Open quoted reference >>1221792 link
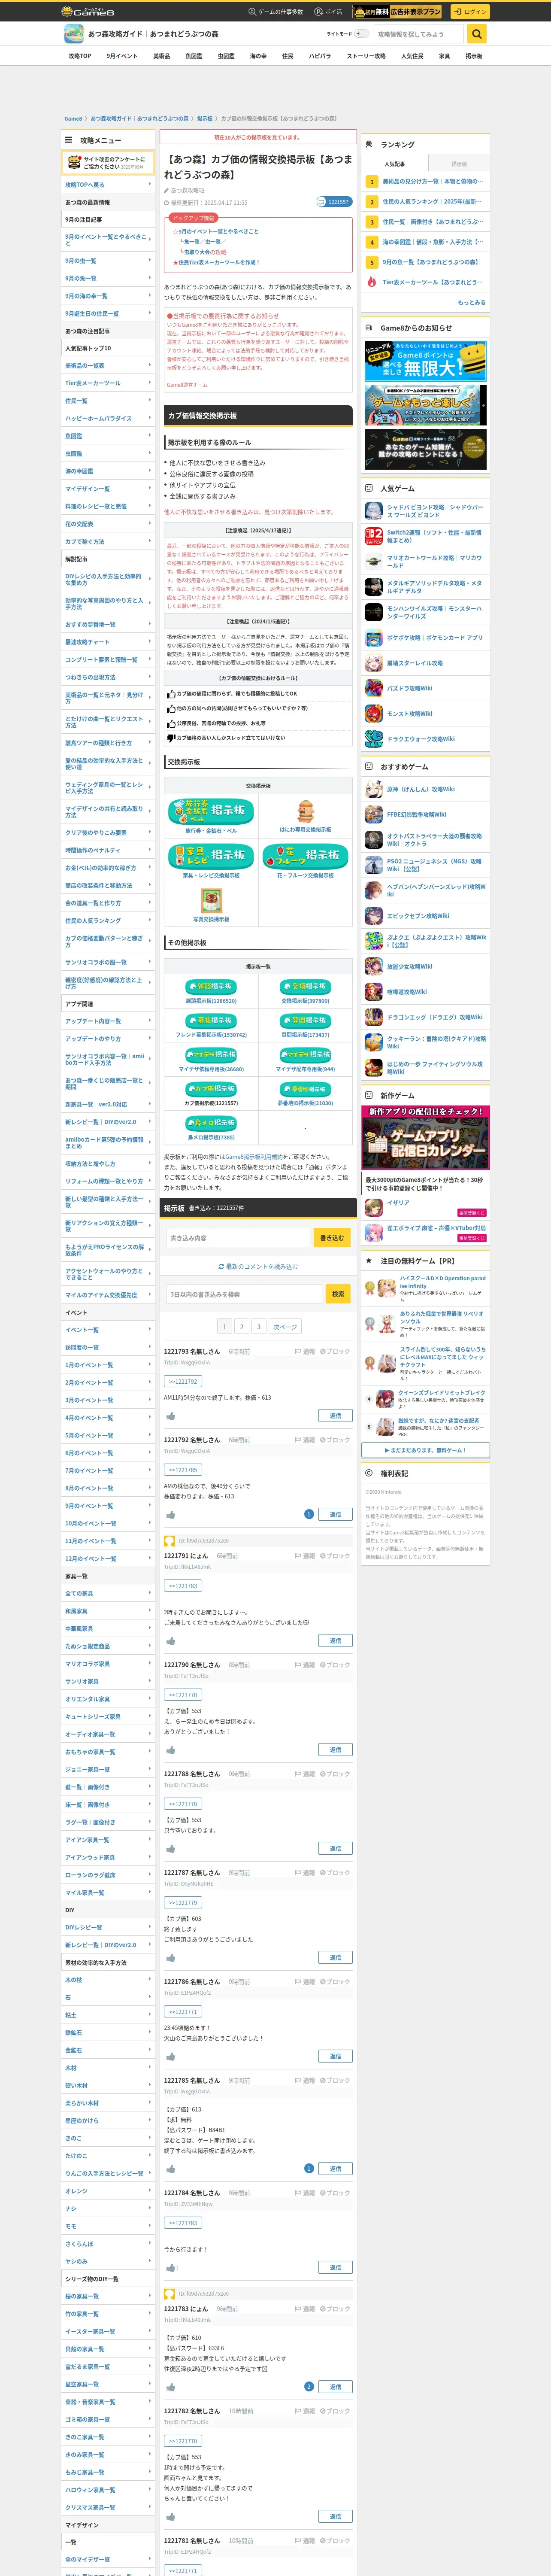 tap(182, 1381)
